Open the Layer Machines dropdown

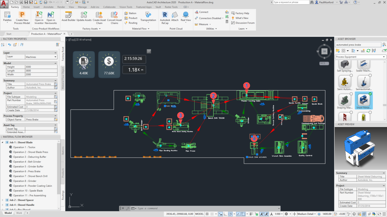pyautogui.click(x=55, y=57)
